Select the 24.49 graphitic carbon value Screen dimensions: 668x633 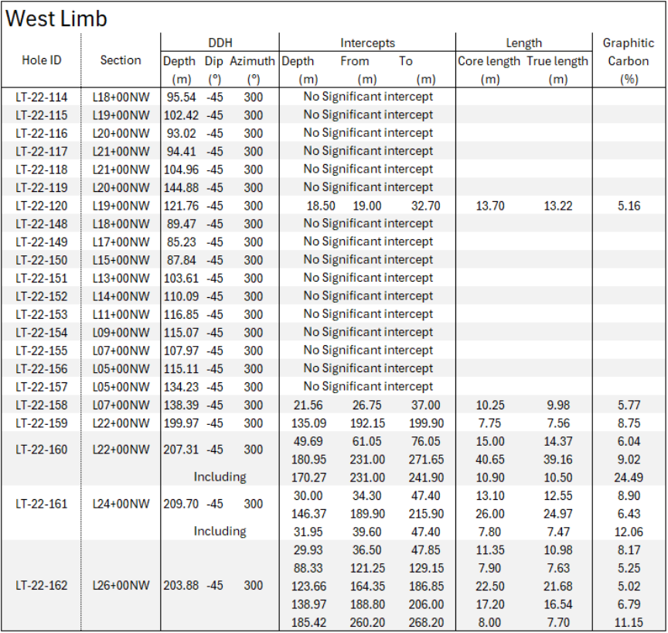[x=628, y=477]
